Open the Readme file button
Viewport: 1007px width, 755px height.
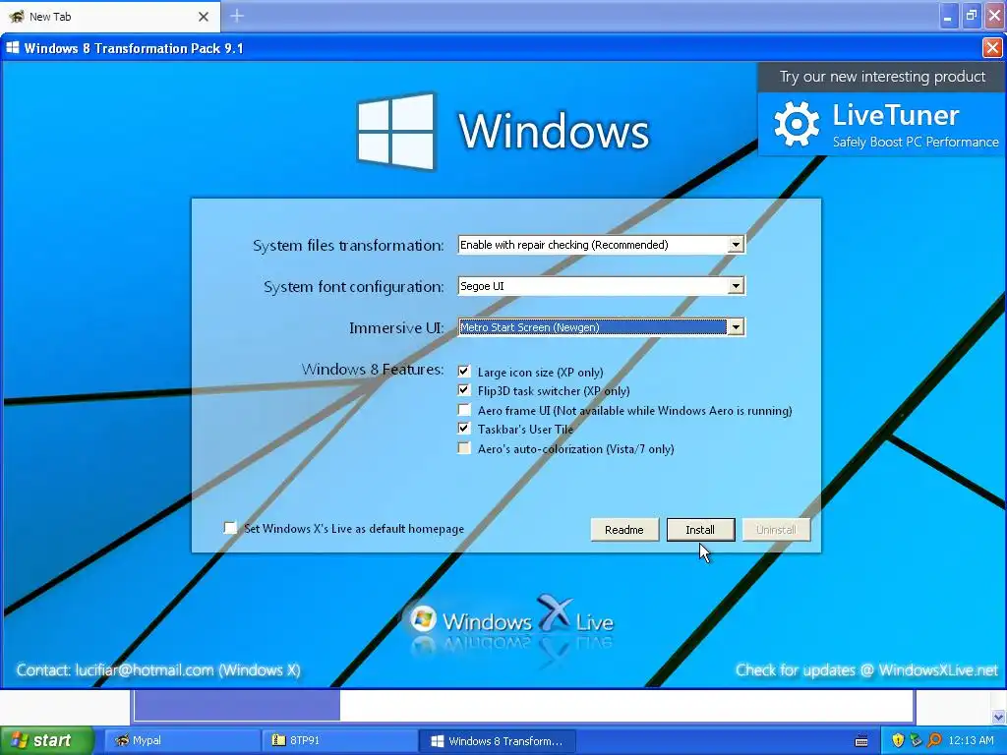(624, 530)
